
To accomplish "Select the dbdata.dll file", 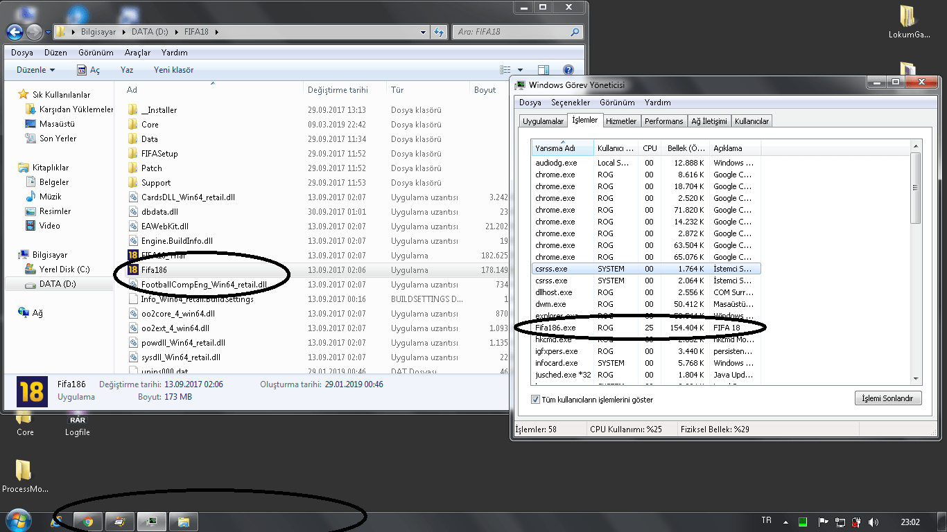I will pos(159,212).
